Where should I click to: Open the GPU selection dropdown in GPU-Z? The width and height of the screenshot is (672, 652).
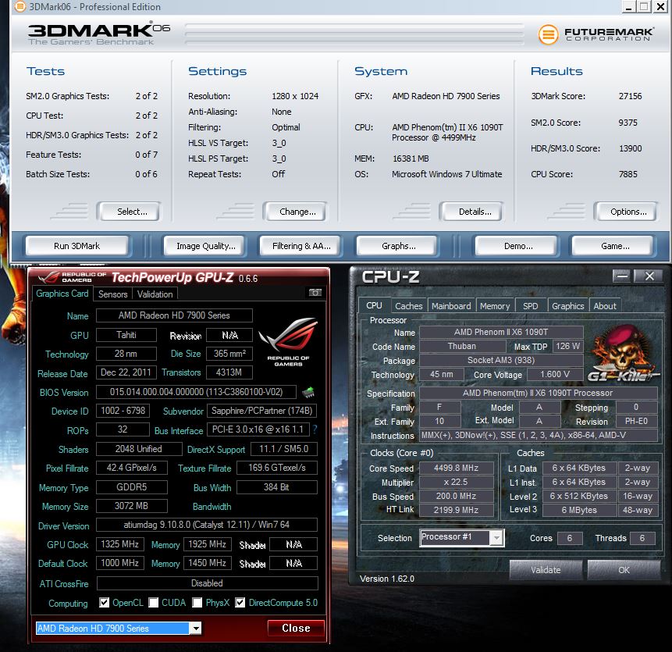(195, 629)
